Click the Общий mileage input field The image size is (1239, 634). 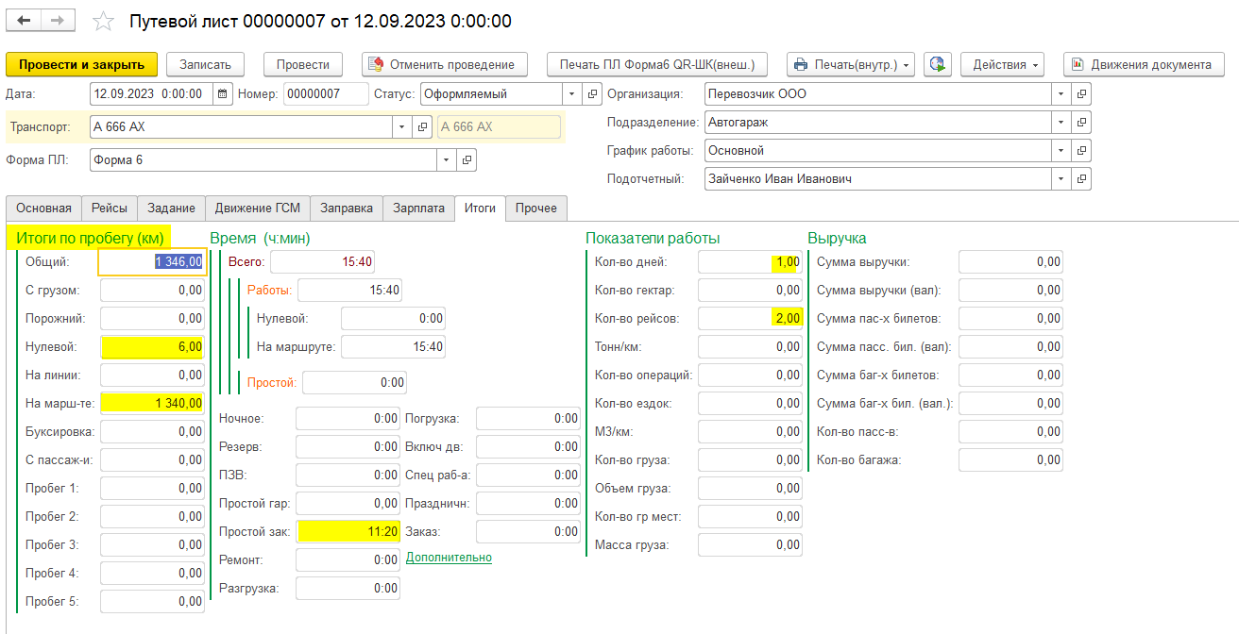point(151,262)
